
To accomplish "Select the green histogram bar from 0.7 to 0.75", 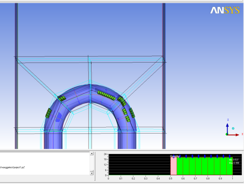I will pos(199,166).
